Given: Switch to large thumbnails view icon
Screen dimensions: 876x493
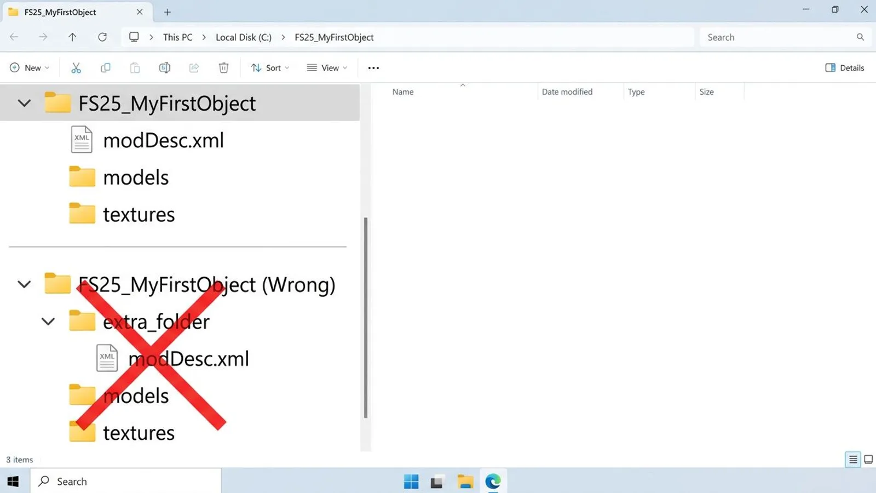Looking at the screenshot, I should coord(868,460).
